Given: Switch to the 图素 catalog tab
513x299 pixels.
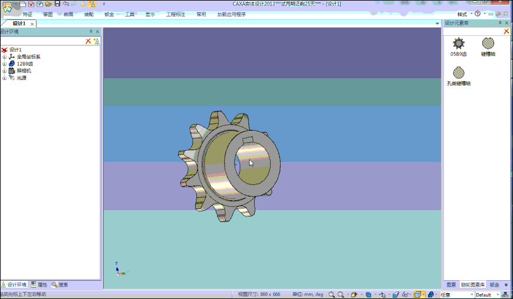Looking at the screenshot, I should point(451,285).
